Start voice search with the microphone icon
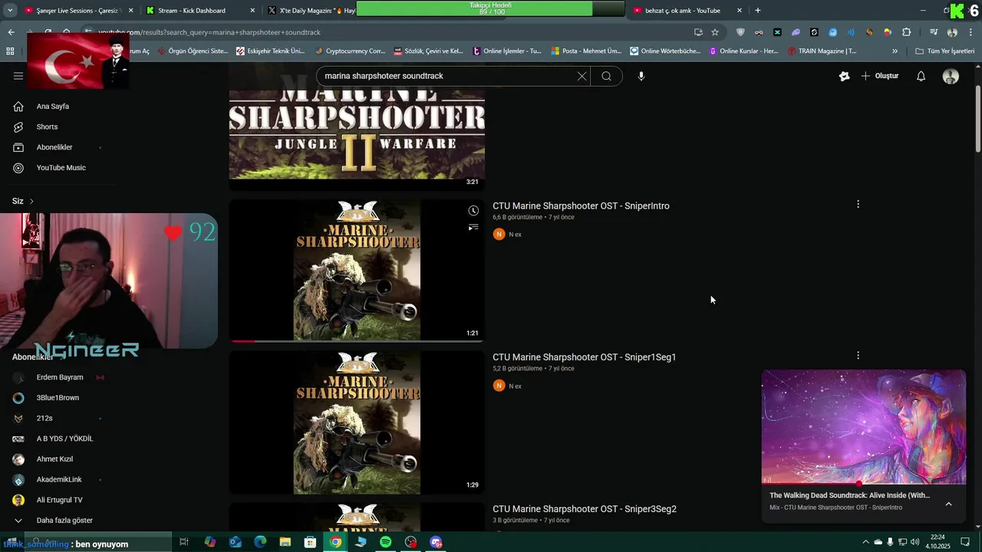The width and height of the screenshot is (982, 552). (x=641, y=76)
